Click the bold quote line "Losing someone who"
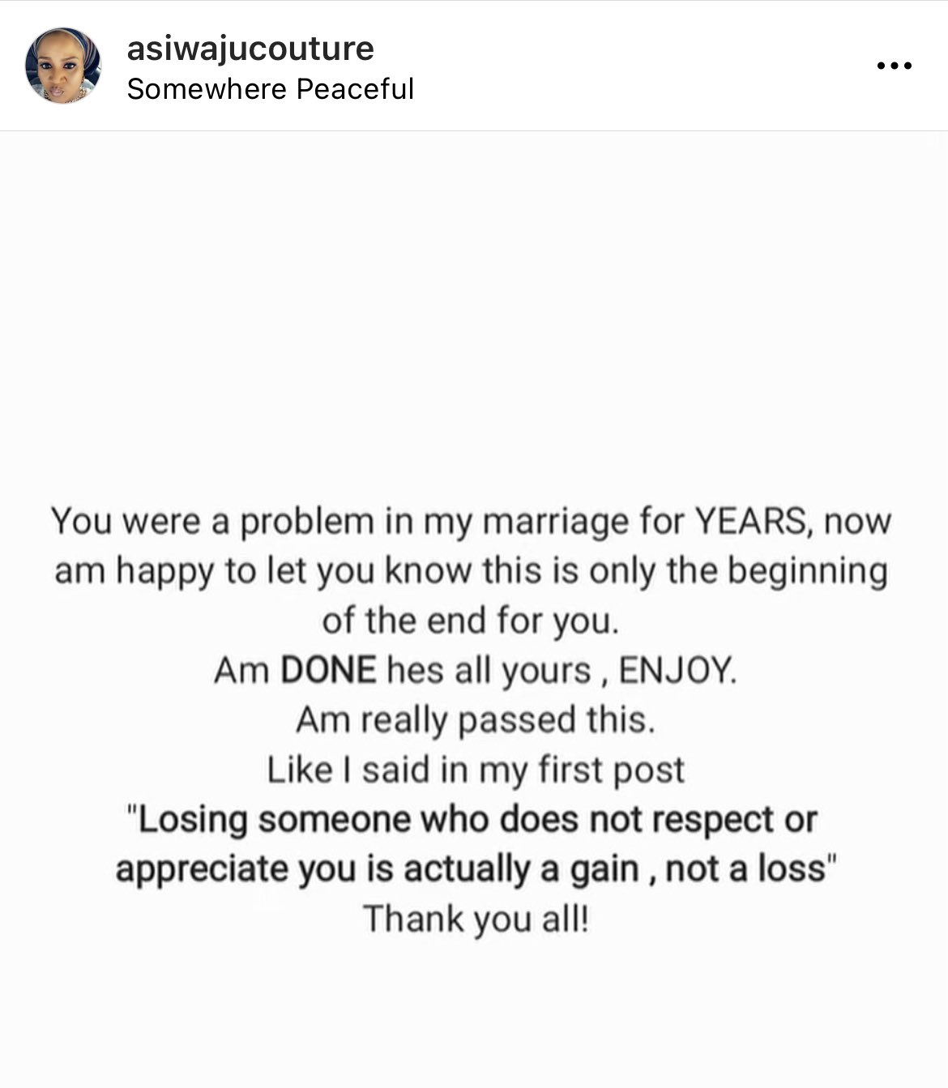Image resolution: width=948 pixels, height=1088 pixels. pos(474,820)
